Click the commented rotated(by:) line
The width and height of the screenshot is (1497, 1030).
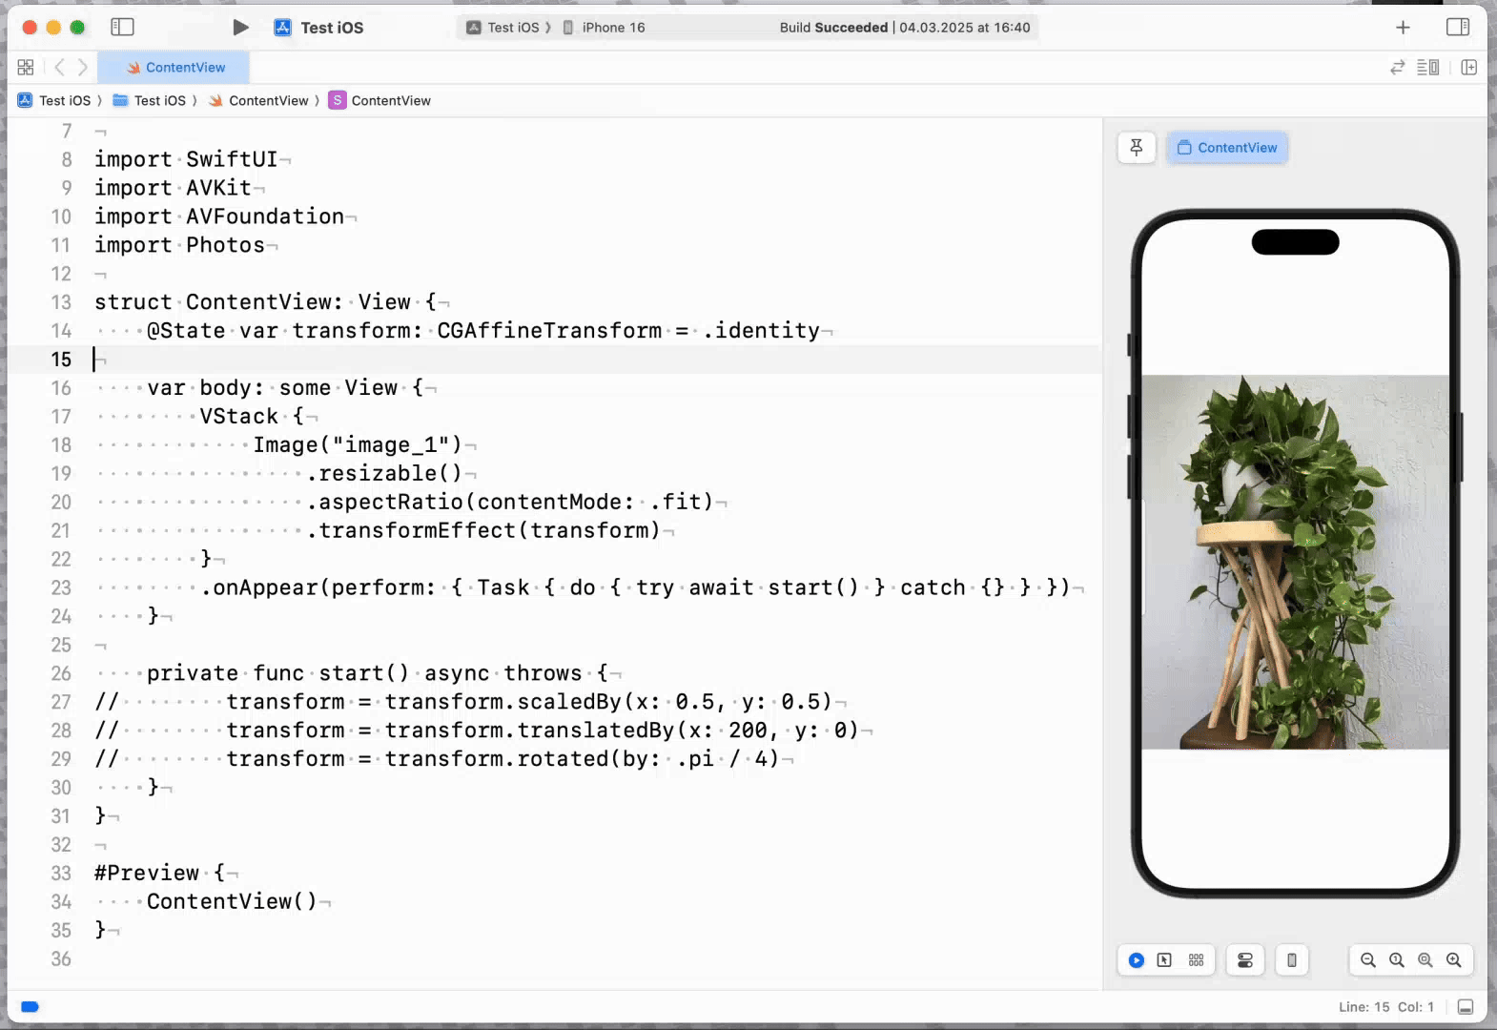click(x=437, y=759)
